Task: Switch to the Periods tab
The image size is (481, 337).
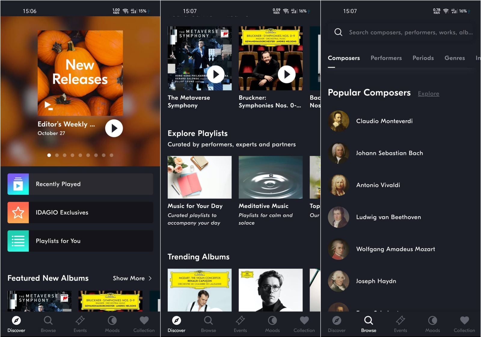Action: (x=423, y=58)
